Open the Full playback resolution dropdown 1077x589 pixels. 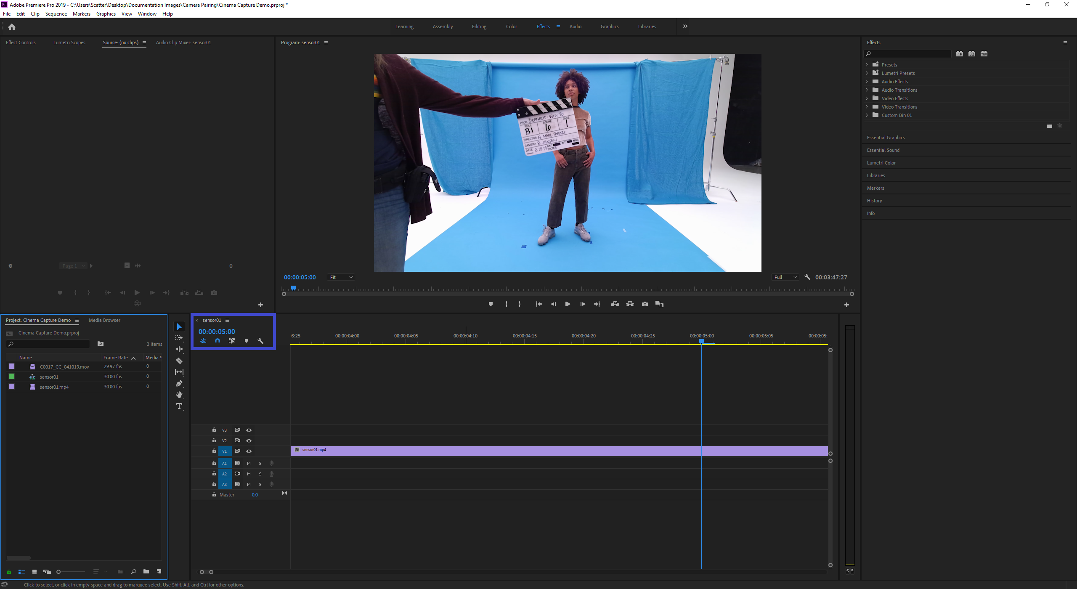click(785, 277)
